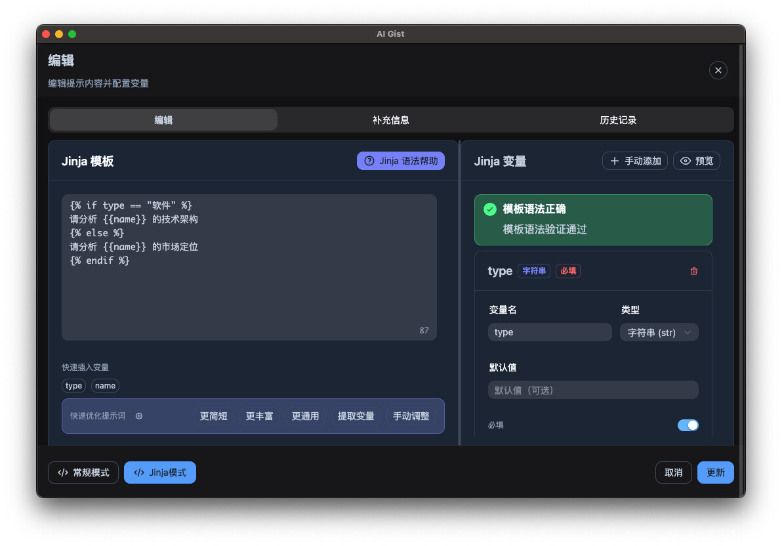This screenshot has width=782, height=546.
Task: Close the edit dialog with the X icon
Action: click(718, 70)
